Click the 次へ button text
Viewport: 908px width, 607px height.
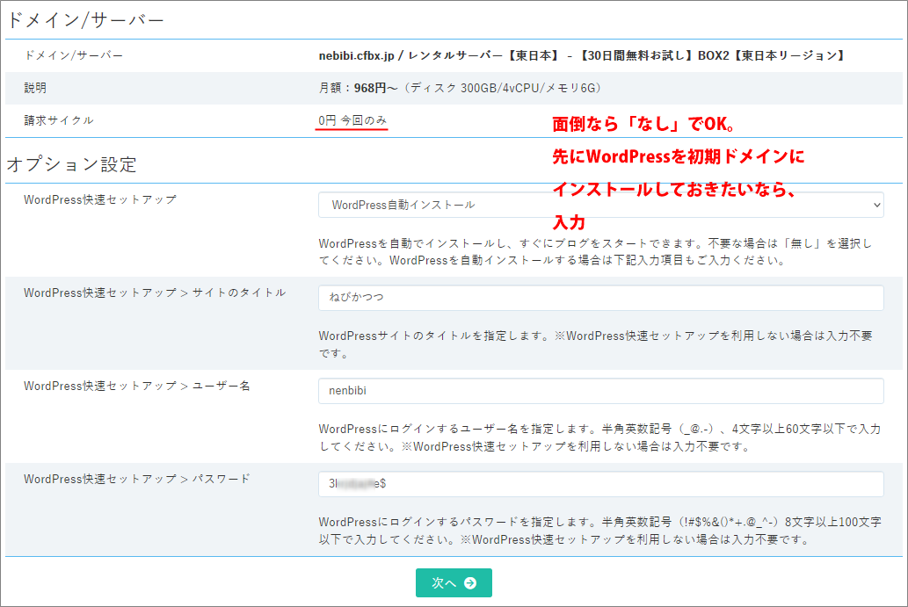[x=444, y=582]
